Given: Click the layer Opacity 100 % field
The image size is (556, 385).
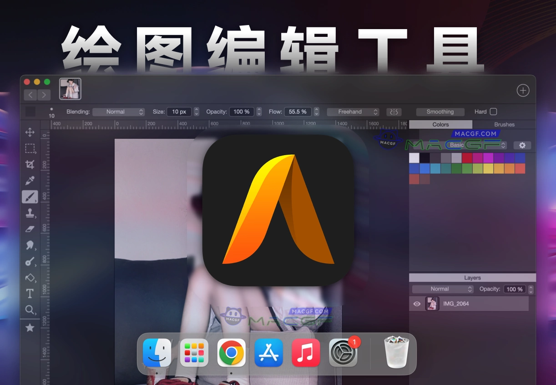Looking at the screenshot, I should pyautogui.click(x=515, y=289).
